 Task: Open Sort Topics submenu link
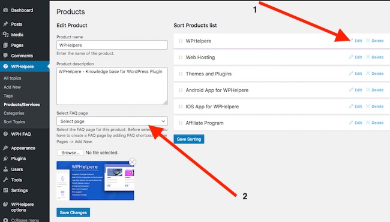(14, 122)
